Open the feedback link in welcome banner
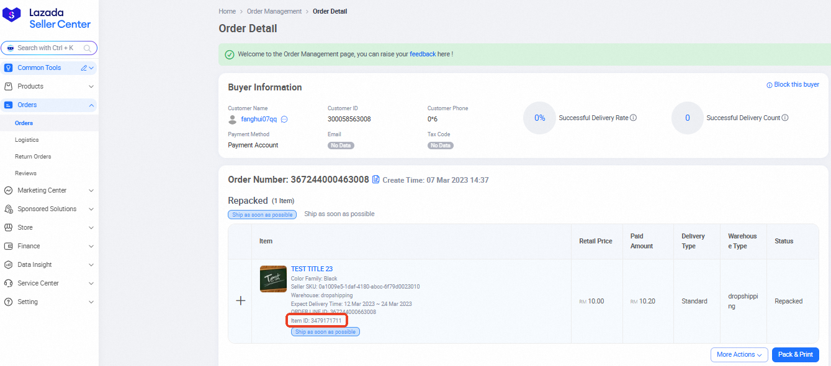Screen dimensions: 831x366 pyautogui.click(x=423, y=54)
